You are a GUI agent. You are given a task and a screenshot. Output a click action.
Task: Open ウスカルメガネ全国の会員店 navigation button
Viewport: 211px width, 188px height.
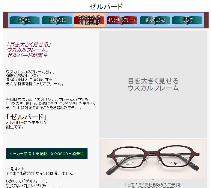coord(89,20)
